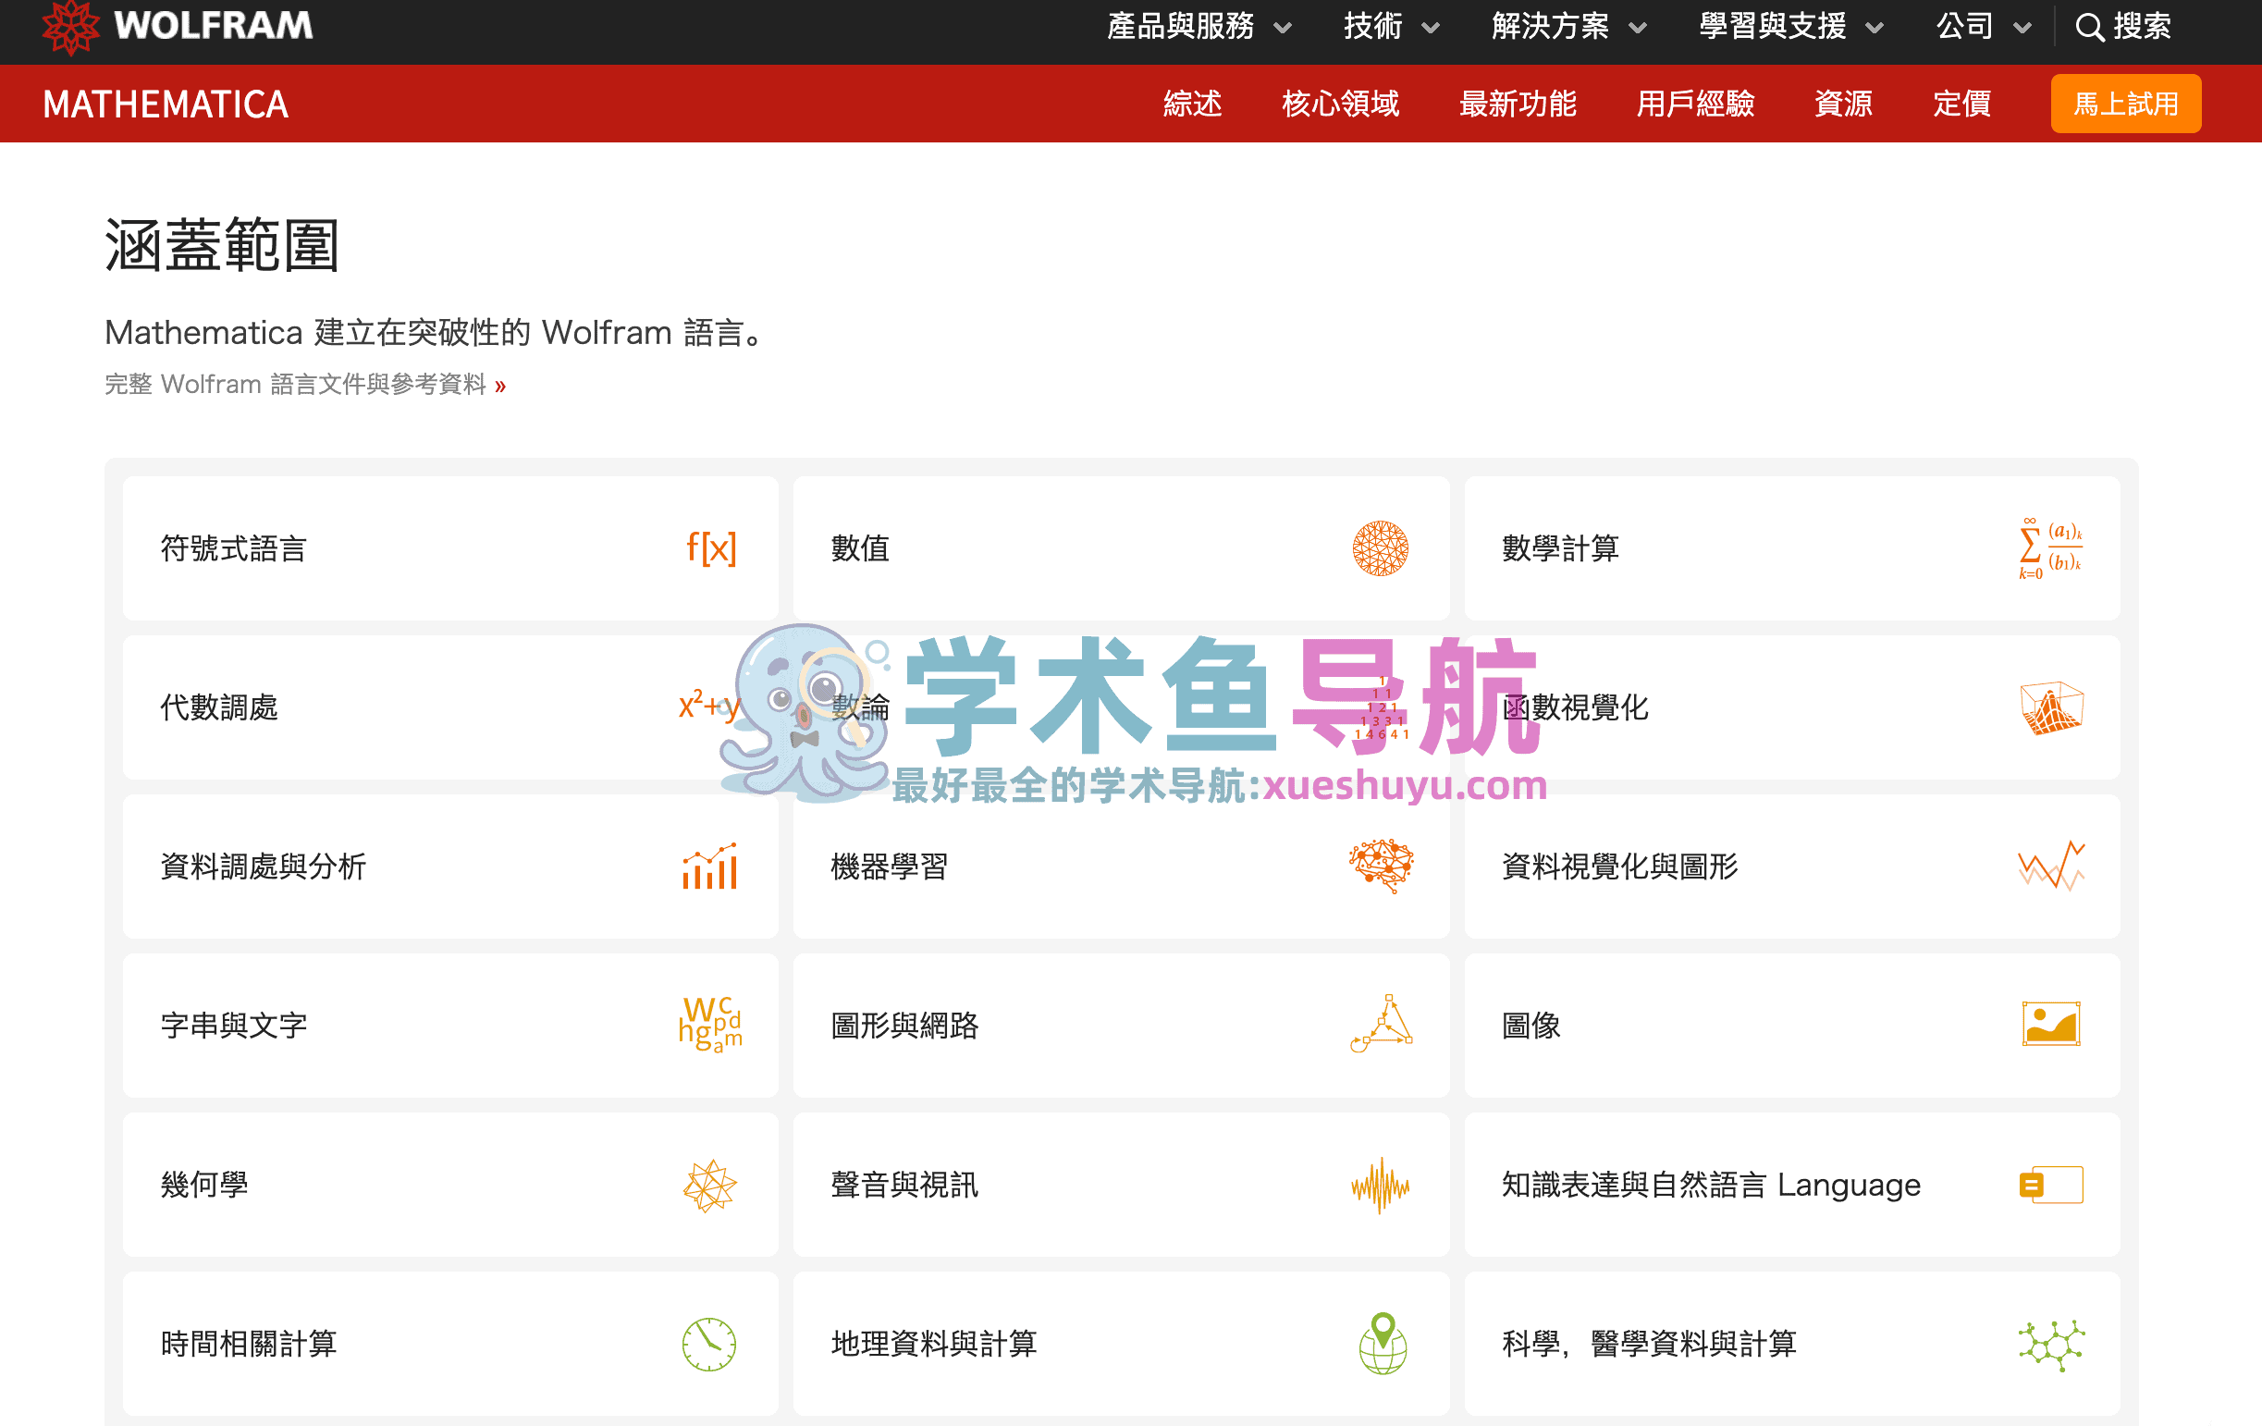2262x1426 pixels.
Task: Click the Wolfram logo in header
Action: pyautogui.click(x=177, y=26)
